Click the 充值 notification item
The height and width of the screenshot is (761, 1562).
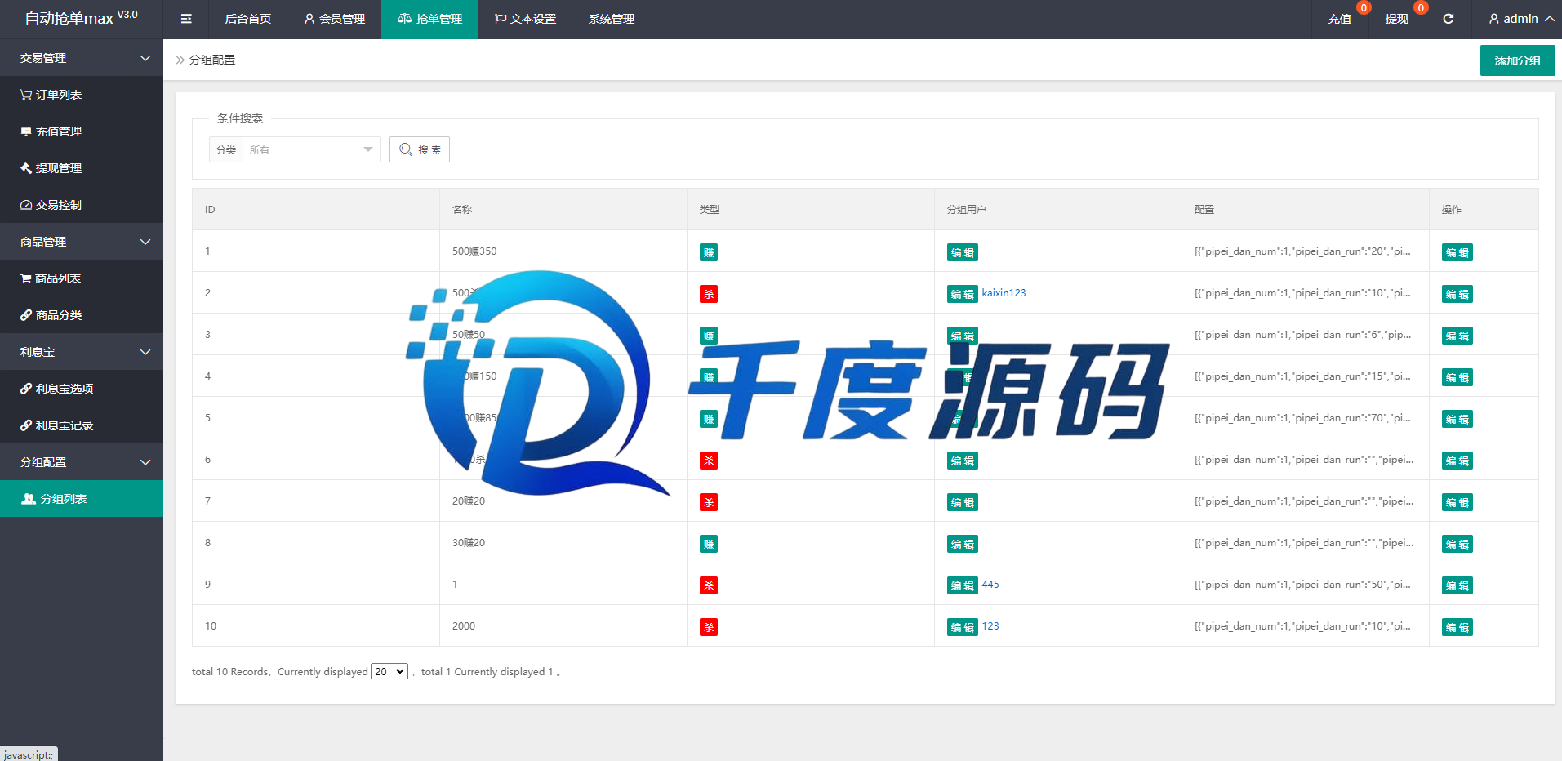point(1339,19)
